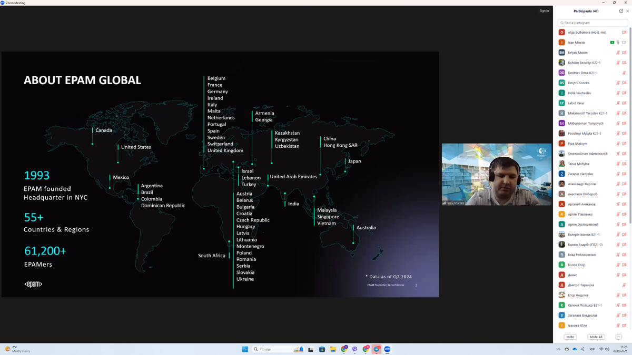Select participant Євгенія Поліщко Б21-1
Viewport: 632px width, 355px height.
(x=592, y=305)
